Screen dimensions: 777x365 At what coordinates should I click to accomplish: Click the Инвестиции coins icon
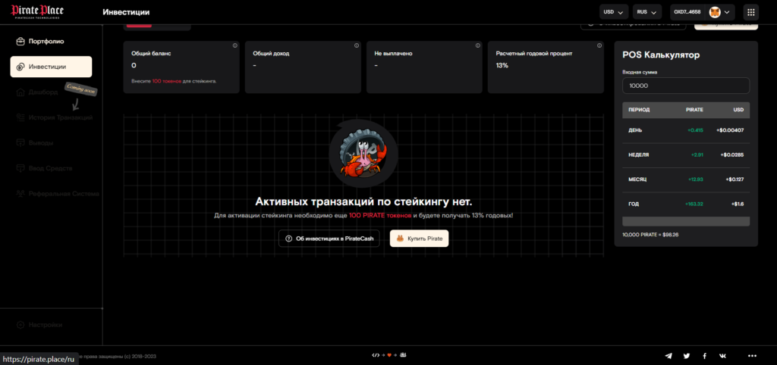pyautogui.click(x=20, y=67)
